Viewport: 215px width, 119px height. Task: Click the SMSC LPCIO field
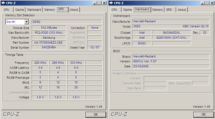142,43
